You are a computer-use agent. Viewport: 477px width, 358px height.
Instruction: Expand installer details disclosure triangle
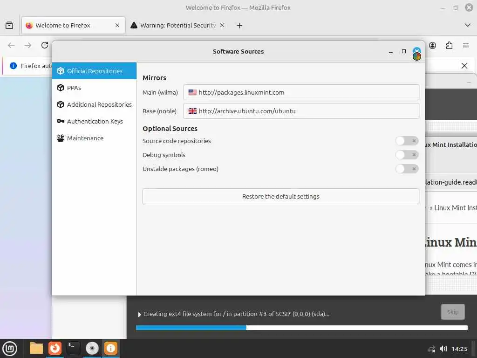139,314
